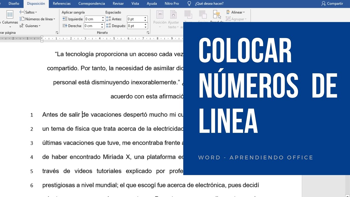Click the Izquierda indent value field

92,19
